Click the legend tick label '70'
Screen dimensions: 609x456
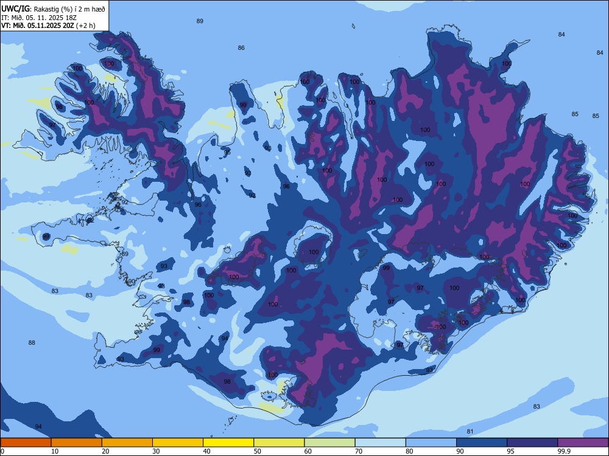(x=359, y=451)
